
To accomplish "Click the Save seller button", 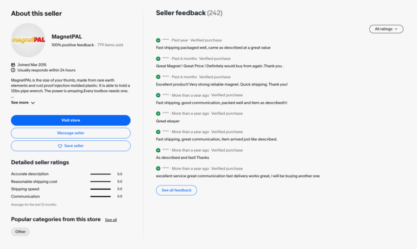I will click(71, 146).
